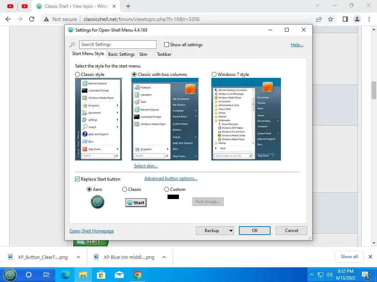Select Classic with two columns option

[x=134, y=74]
